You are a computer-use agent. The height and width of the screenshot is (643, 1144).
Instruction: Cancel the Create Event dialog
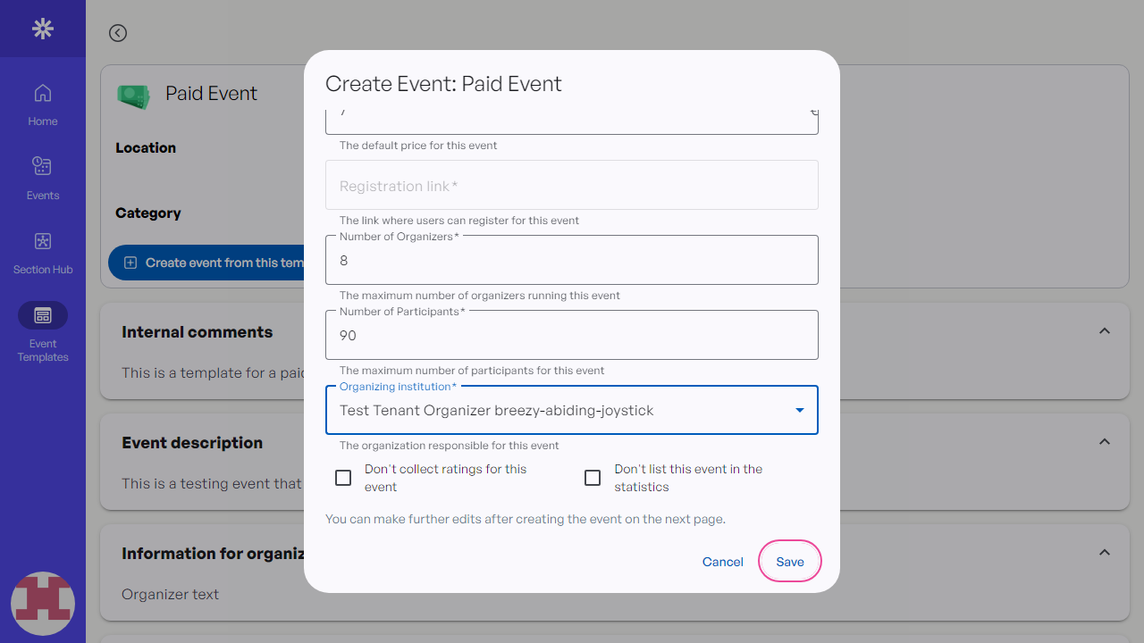pos(722,562)
